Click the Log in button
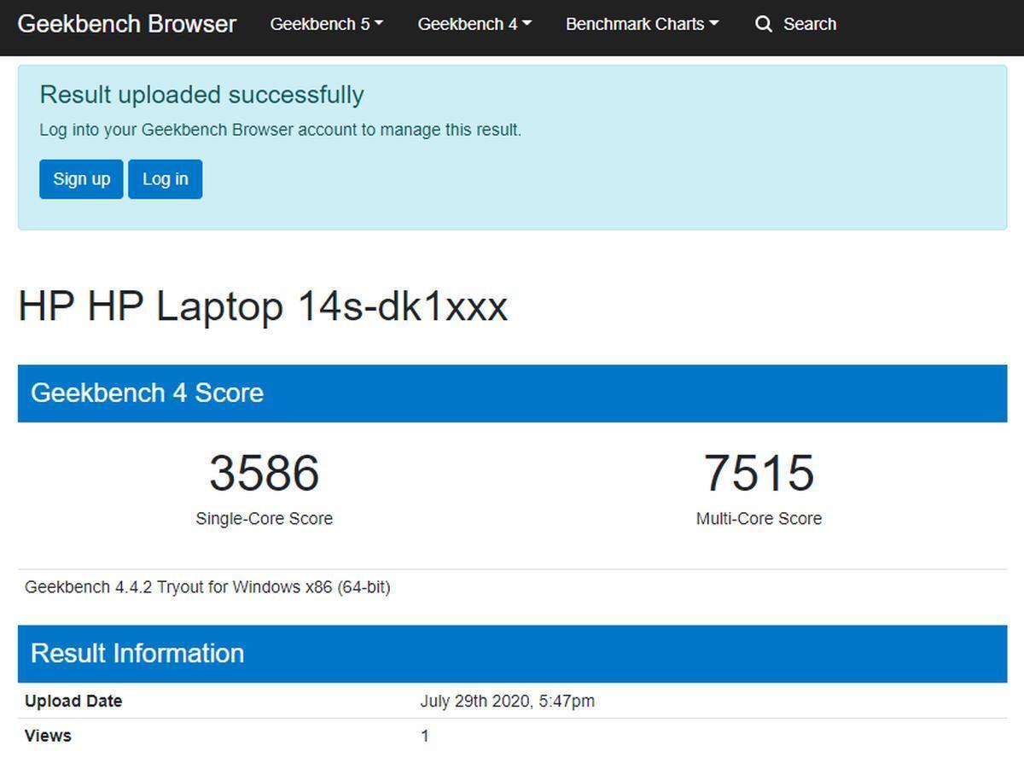Viewport: 1024px width, 763px height. coord(165,179)
